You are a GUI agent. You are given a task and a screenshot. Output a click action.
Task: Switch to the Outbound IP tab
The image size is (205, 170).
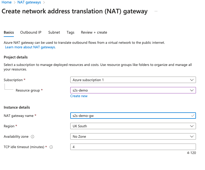click(x=31, y=32)
